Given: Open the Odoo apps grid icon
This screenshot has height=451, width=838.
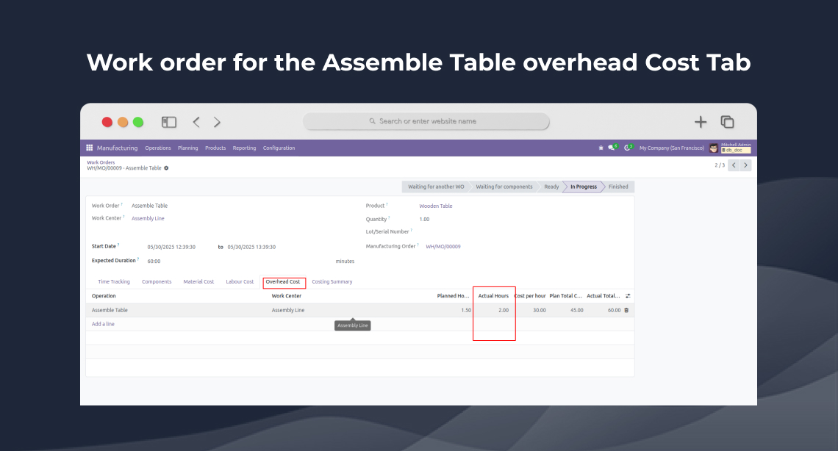Looking at the screenshot, I should click(89, 148).
